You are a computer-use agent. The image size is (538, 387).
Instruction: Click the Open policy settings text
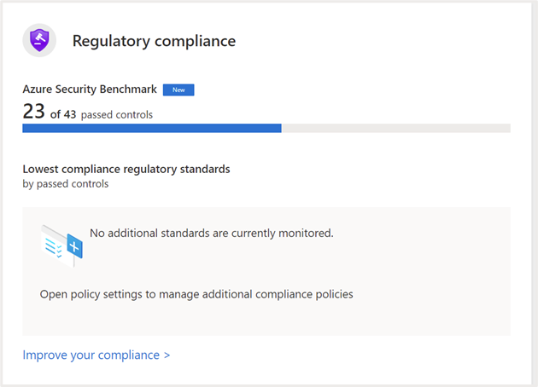point(196,294)
